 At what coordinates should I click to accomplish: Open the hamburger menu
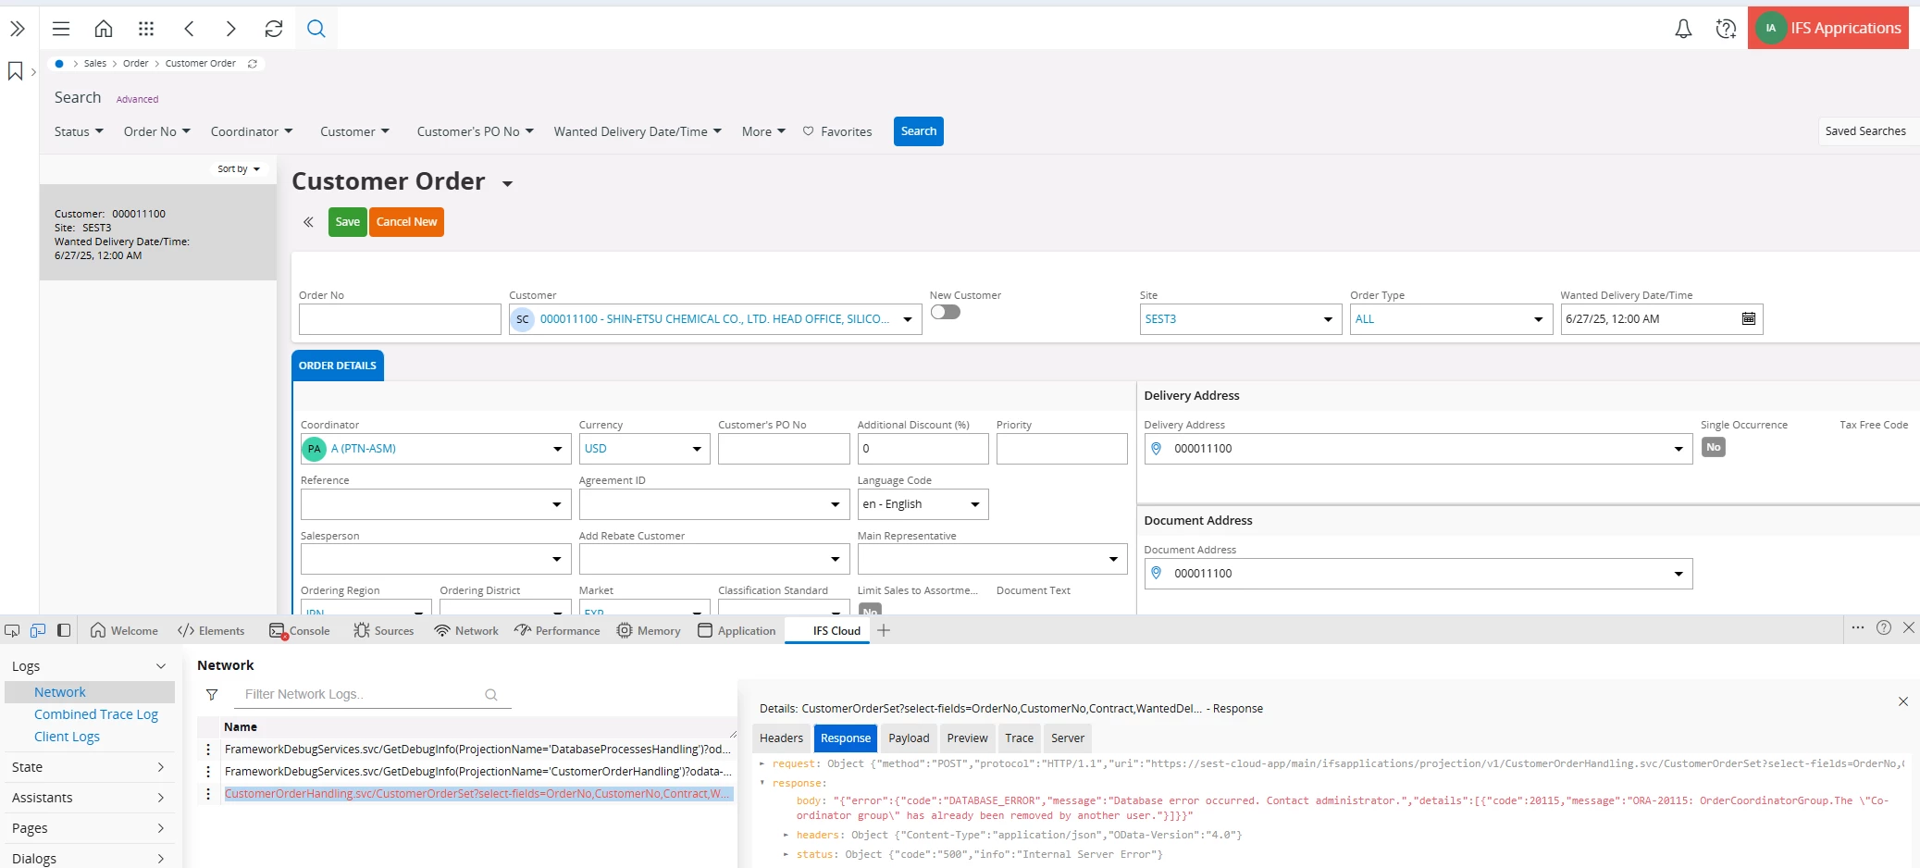(x=61, y=29)
